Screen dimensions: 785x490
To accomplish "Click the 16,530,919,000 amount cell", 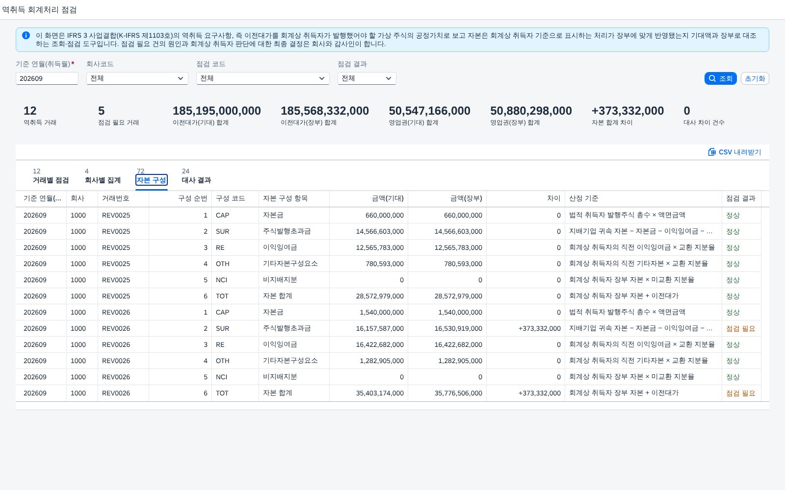I will pyautogui.click(x=458, y=329).
